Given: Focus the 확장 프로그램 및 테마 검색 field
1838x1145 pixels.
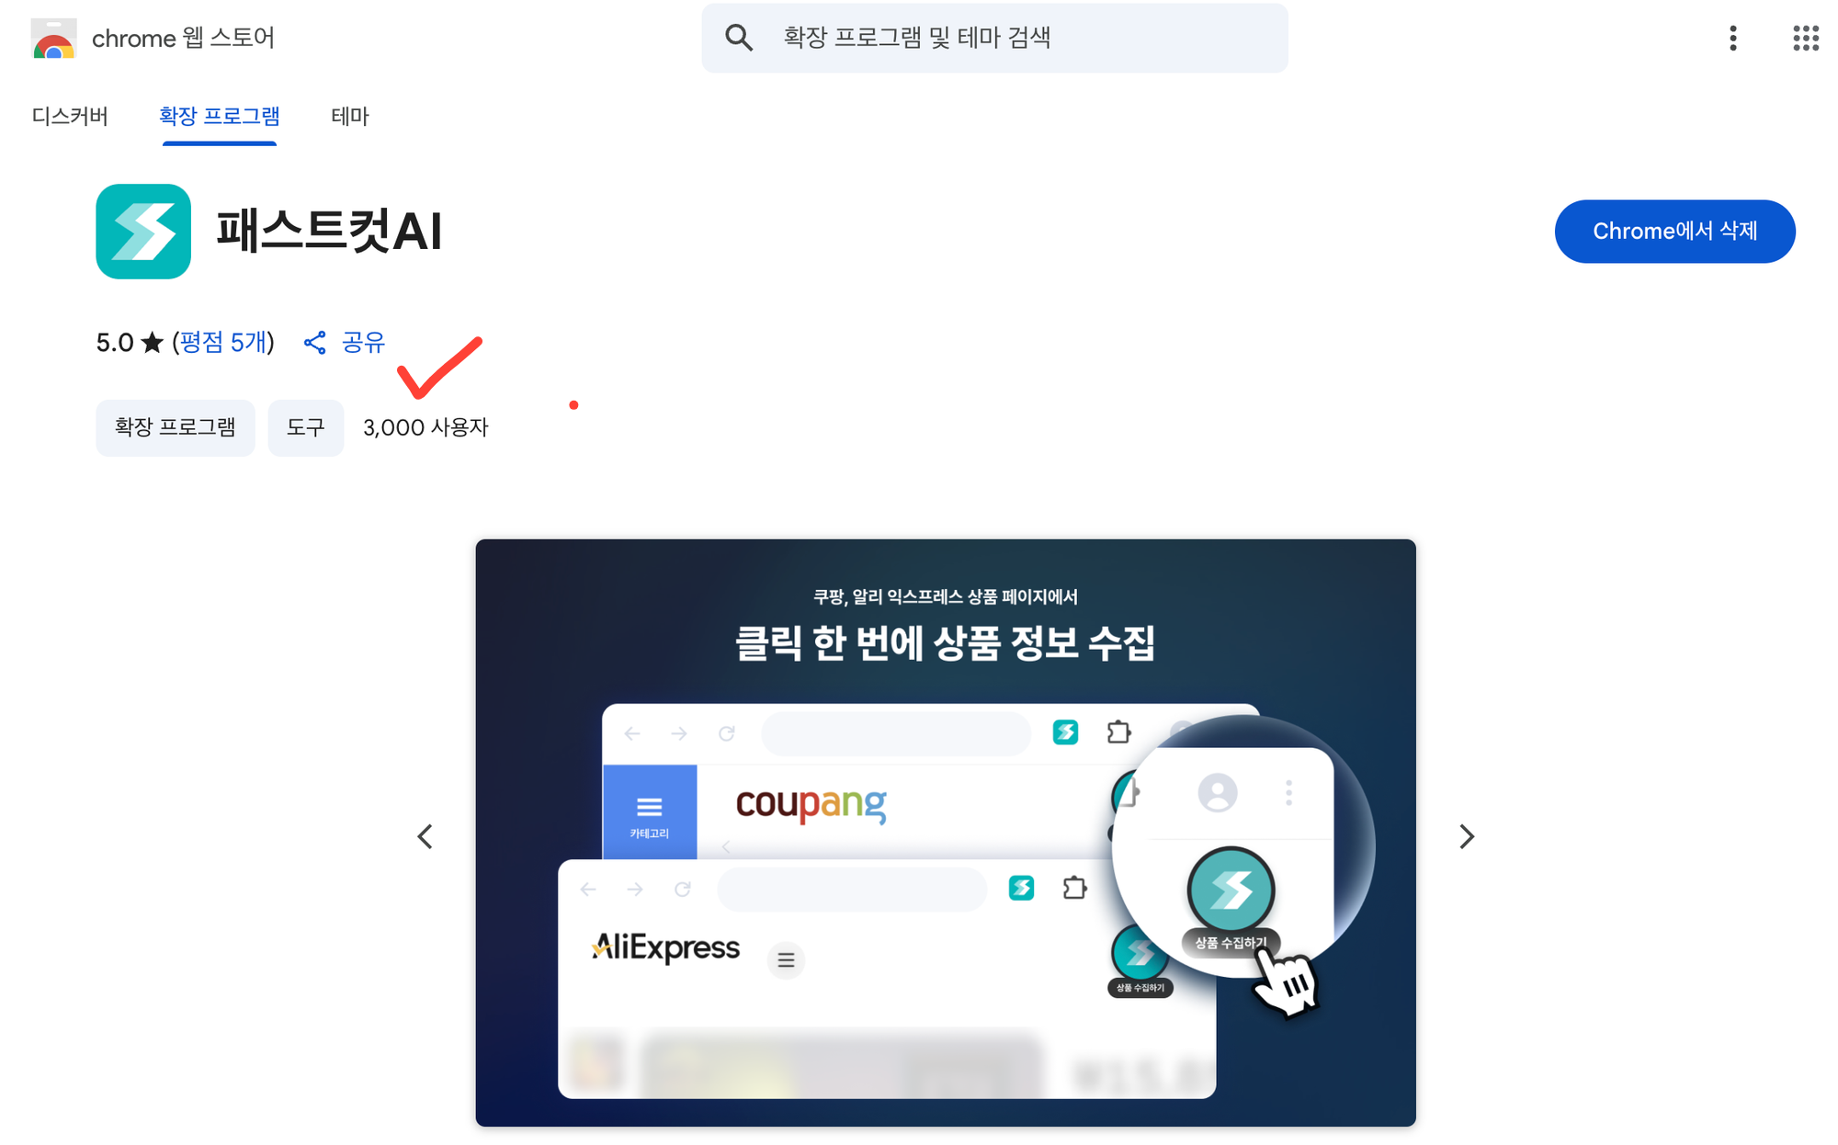Looking at the screenshot, I should point(994,38).
